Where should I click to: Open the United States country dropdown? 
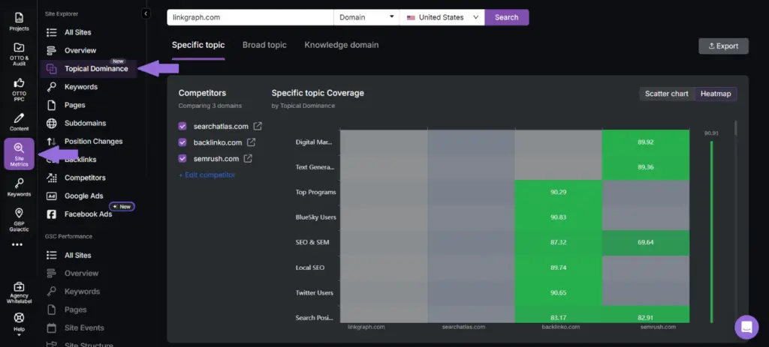pyautogui.click(x=442, y=17)
